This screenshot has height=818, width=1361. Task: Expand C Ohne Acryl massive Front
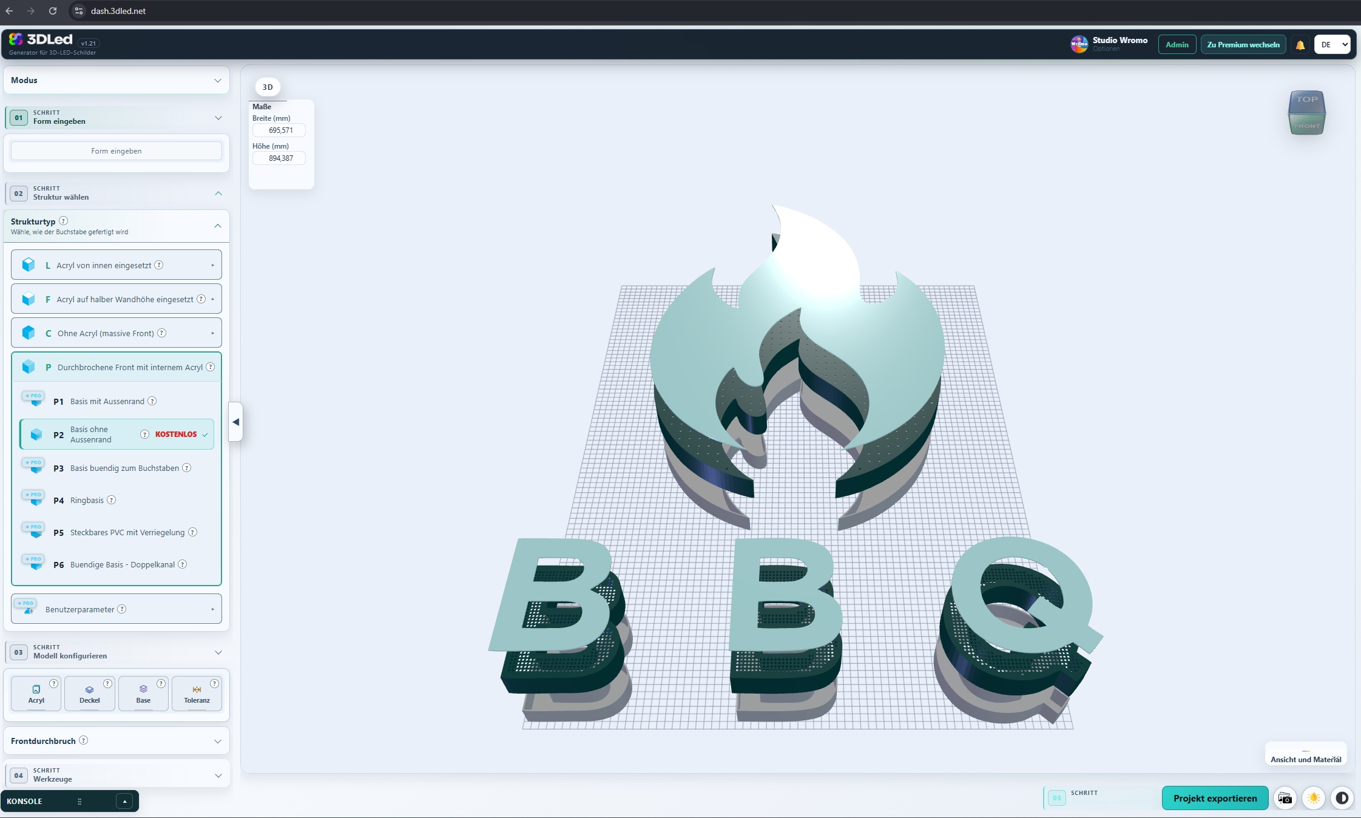pos(117,333)
